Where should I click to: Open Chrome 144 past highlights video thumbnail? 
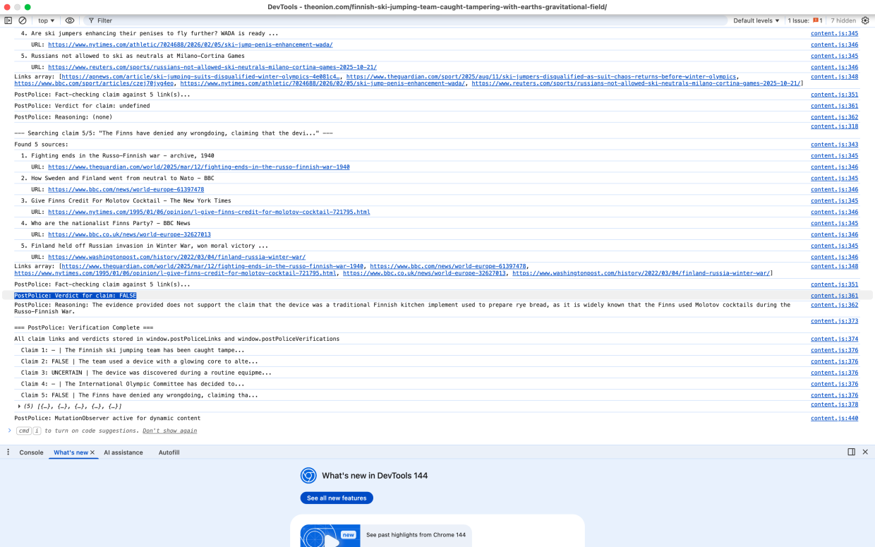coord(330,535)
